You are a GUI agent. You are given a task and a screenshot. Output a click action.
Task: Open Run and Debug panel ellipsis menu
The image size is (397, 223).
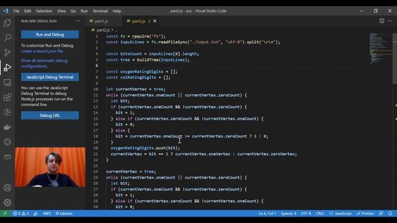(78, 21)
